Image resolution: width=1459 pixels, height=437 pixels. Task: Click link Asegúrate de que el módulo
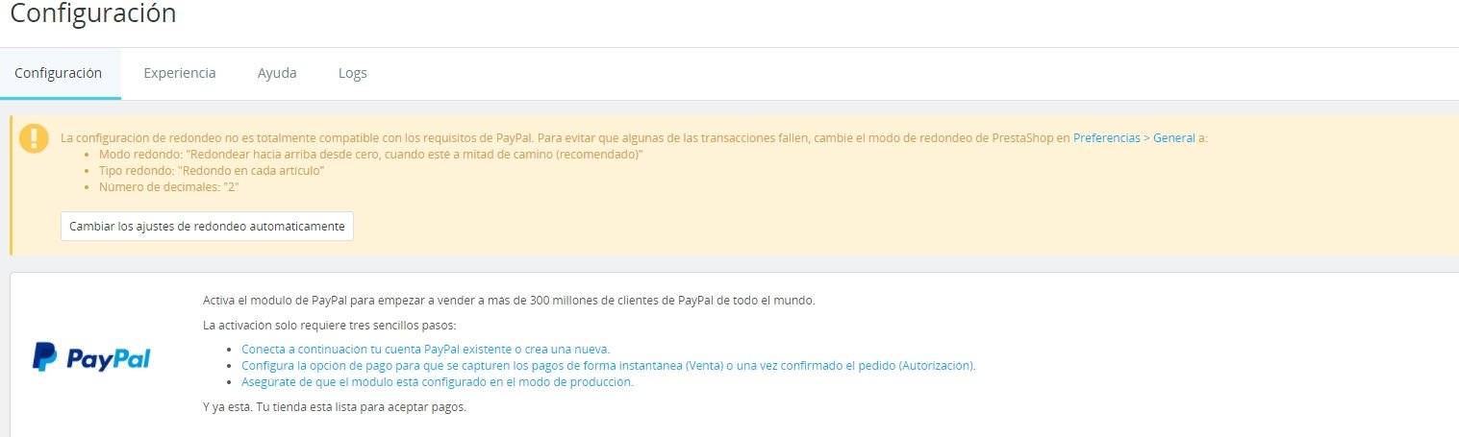(438, 382)
